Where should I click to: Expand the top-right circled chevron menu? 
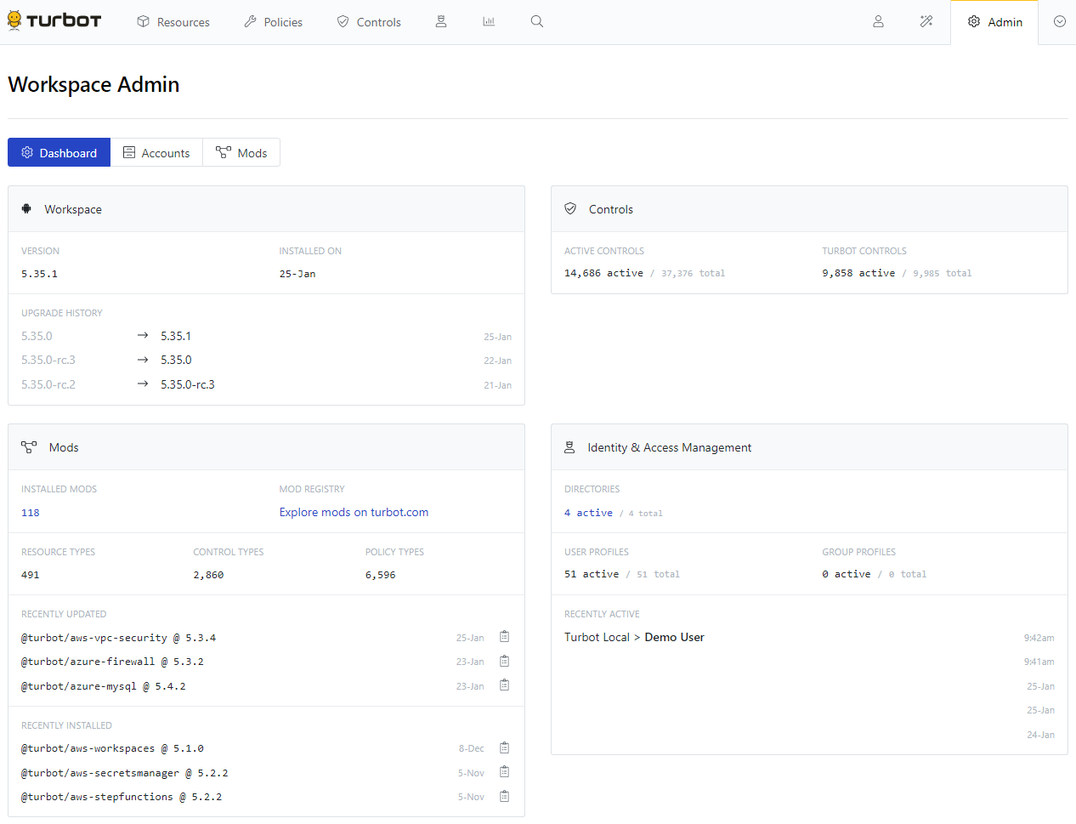[x=1059, y=21]
